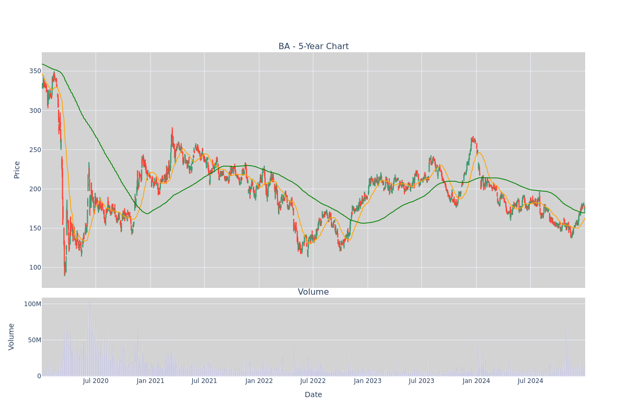Select the rotated "Volume" y-axis label

click(12, 336)
